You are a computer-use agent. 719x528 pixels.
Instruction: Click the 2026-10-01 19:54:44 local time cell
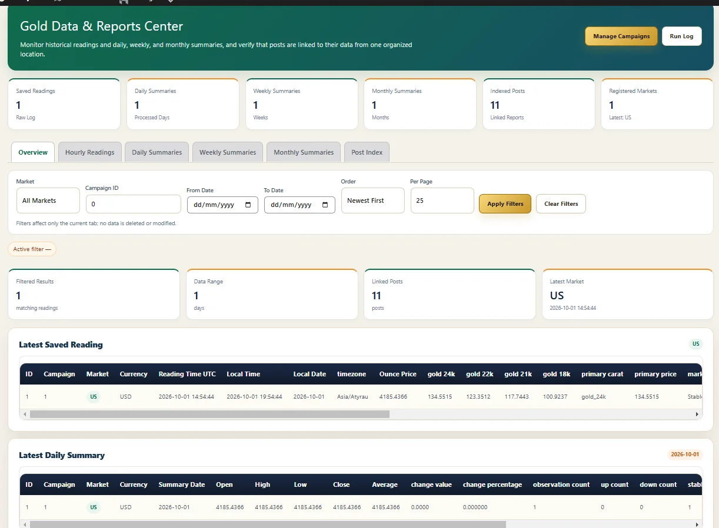tap(254, 397)
